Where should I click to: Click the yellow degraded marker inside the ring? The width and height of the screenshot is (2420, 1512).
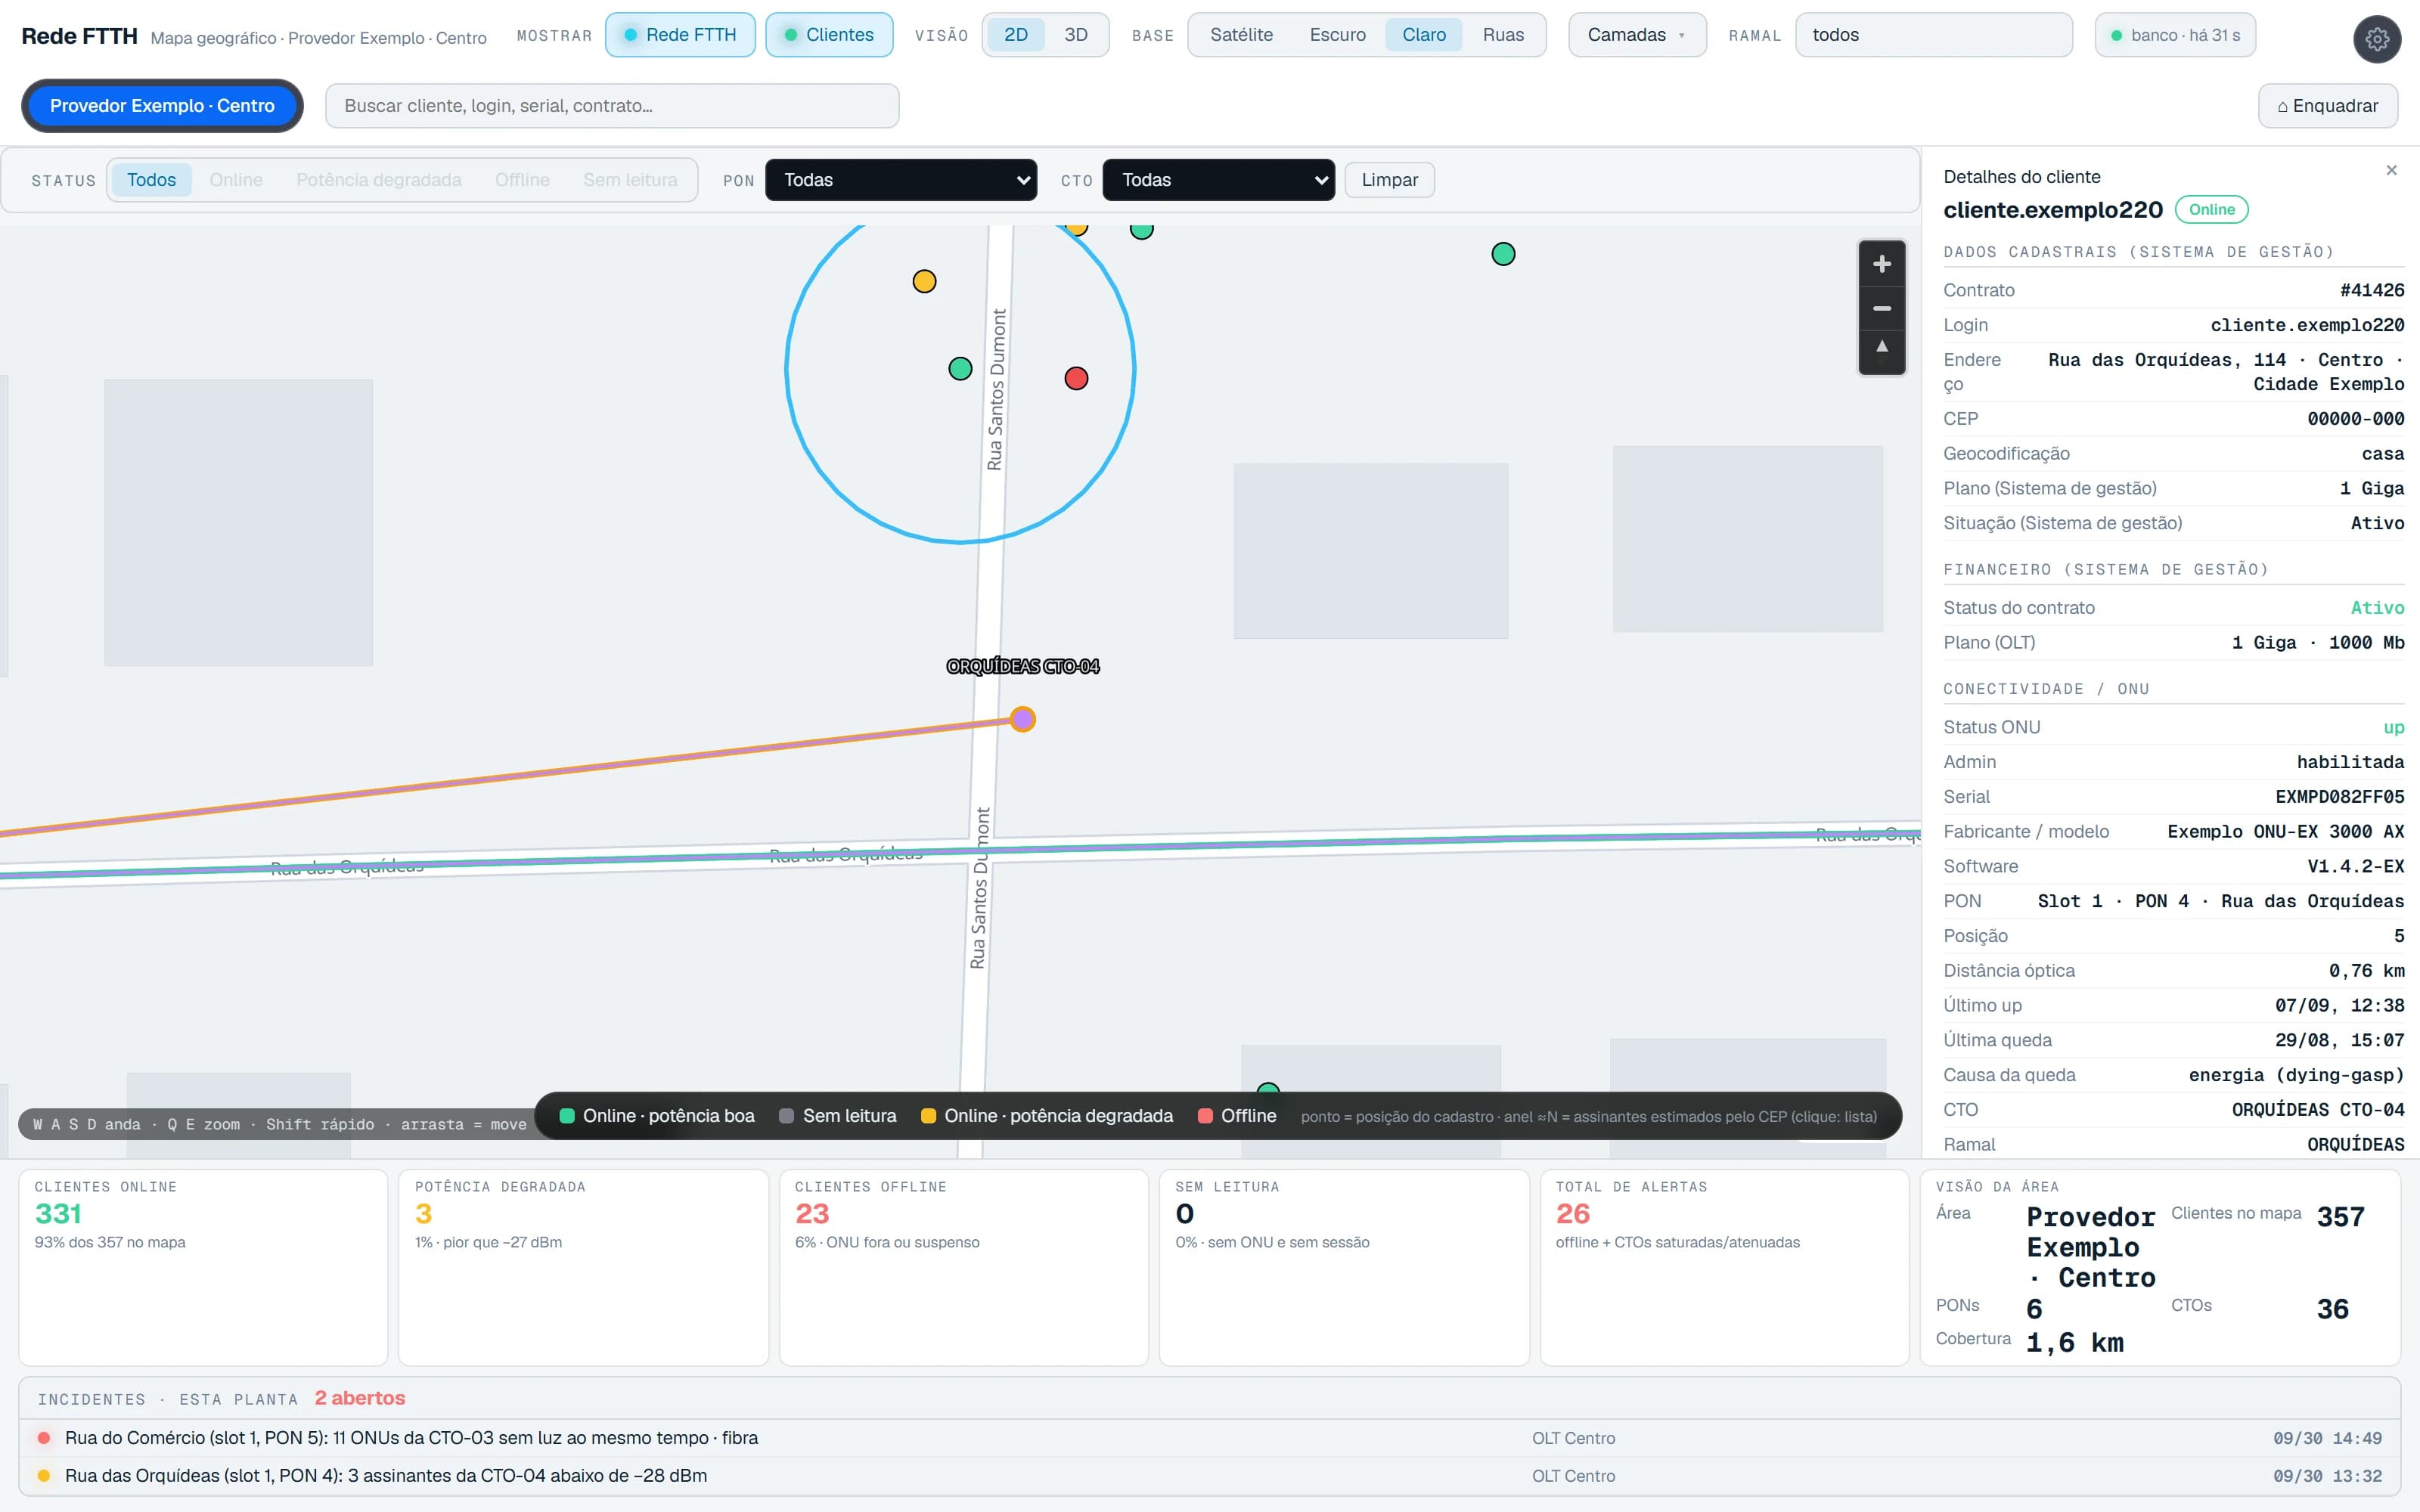(x=924, y=281)
